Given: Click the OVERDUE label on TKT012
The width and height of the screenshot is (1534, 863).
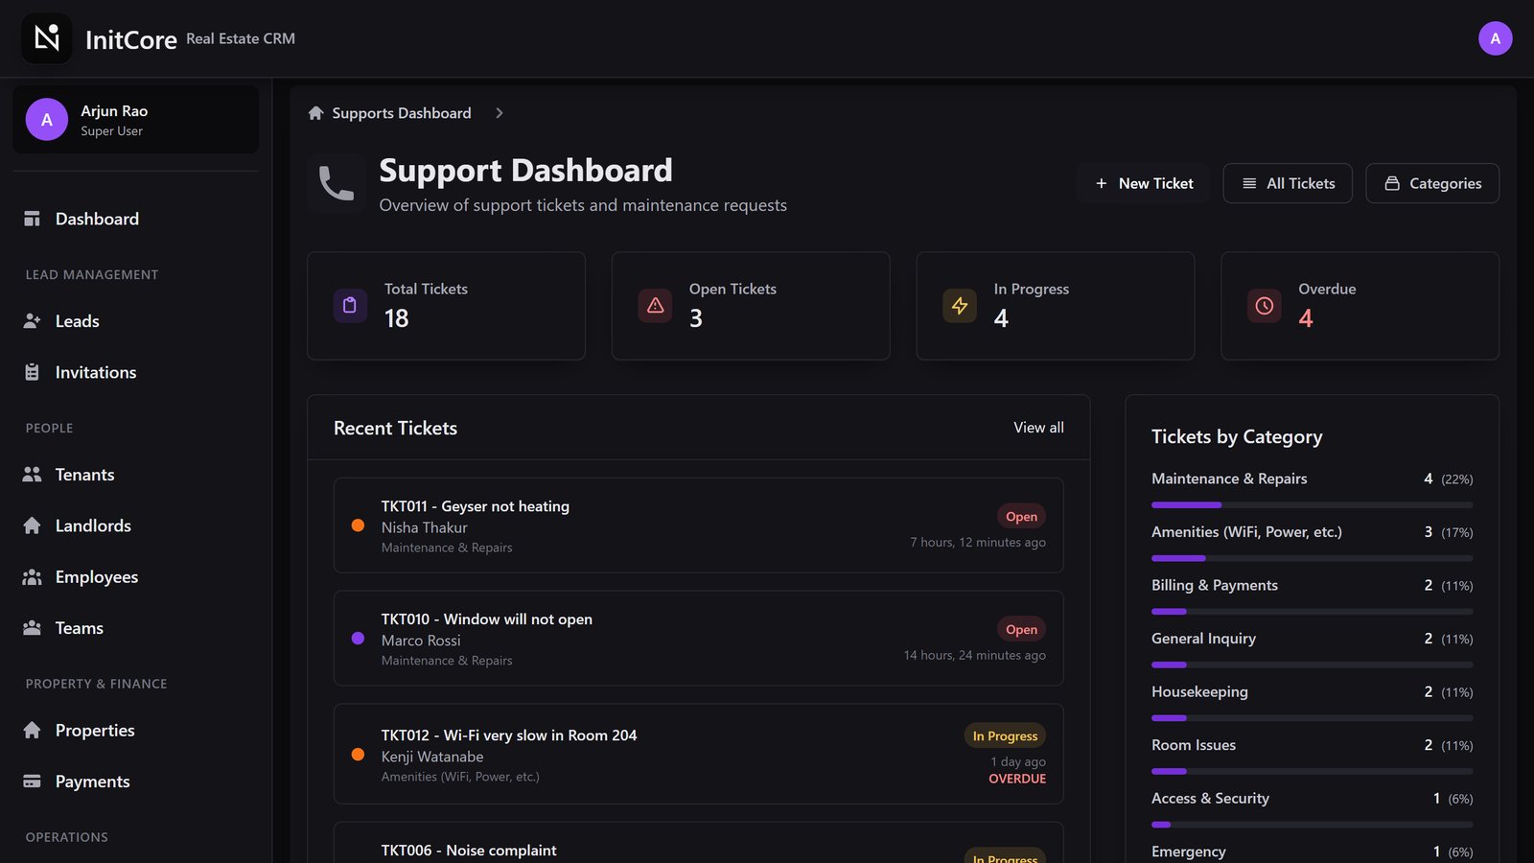Looking at the screenshot, I should click(1017, 779).
